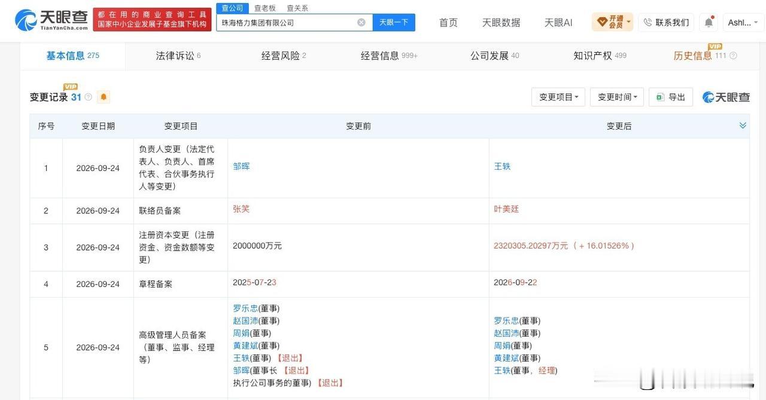The height and width of the screenshot is (400, 766).
Task: Switch to the 查公司 search tab
Action: 232,8
